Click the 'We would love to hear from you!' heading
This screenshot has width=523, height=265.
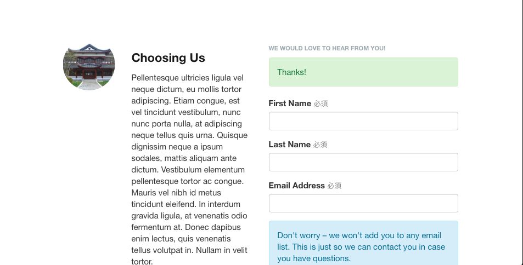[x=327, y=48]
